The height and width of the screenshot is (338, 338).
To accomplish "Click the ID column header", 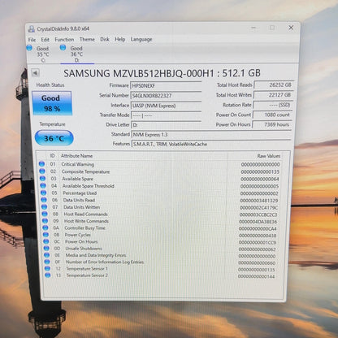I will click(x=52, y=156).
